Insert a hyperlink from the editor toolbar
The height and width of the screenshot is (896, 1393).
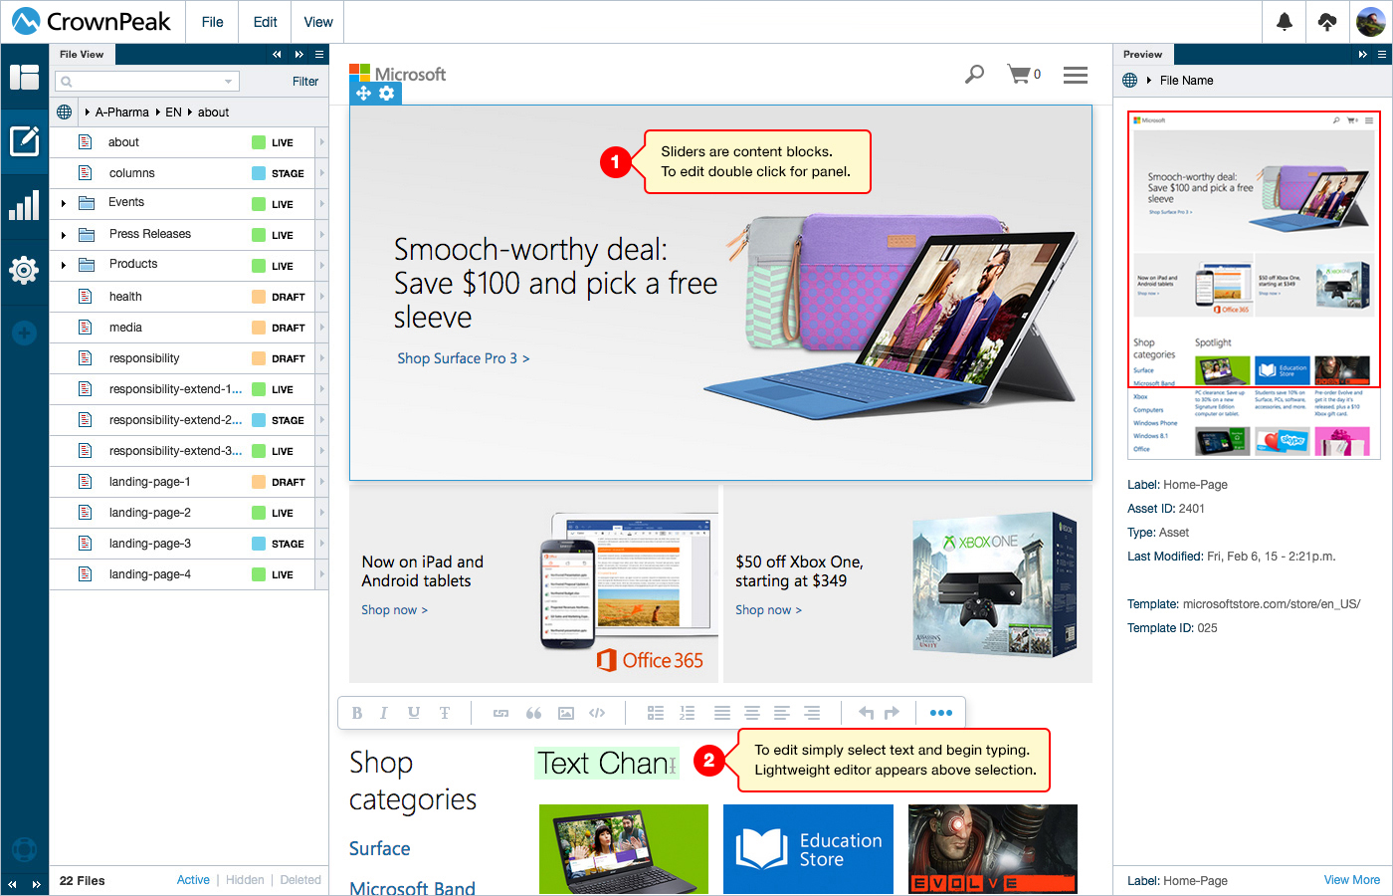click(501, 713)
